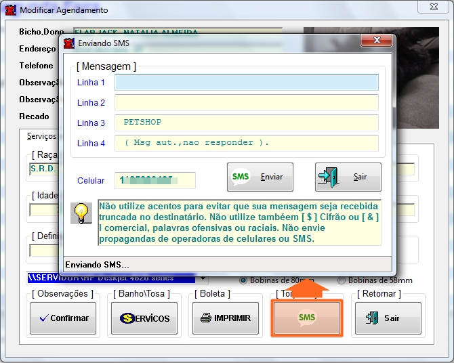Click the Linha 4 auto-message field

(x=246, y=144)
